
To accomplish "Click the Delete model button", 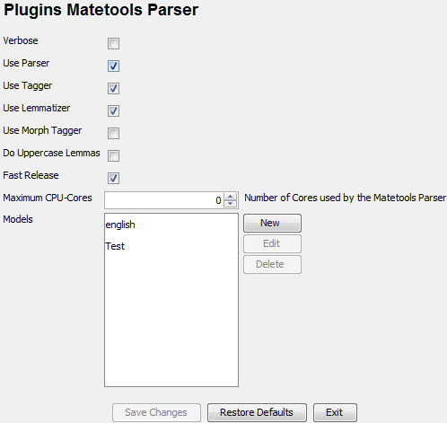I will [x=272, y=264].
